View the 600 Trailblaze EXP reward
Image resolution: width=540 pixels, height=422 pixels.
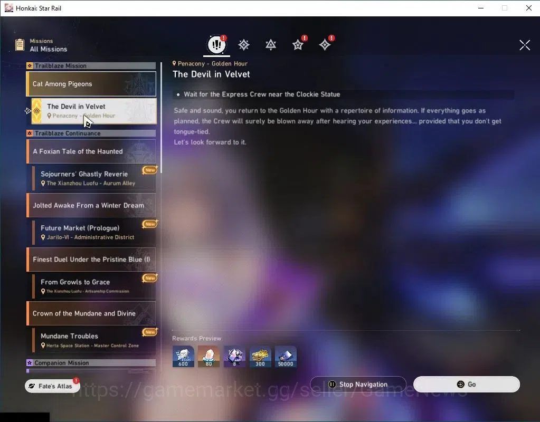tap(183, 356)
